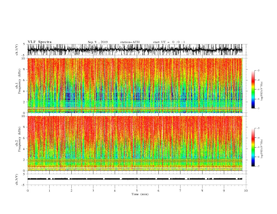Click the color scale bar beside ch.1 spectrogram
277x214 pixels.
[x=253, y=90]
